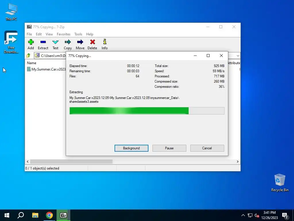Screen dimensions: 294x221
Task: Open the Tools menu
Action: (x=78, y=34)
